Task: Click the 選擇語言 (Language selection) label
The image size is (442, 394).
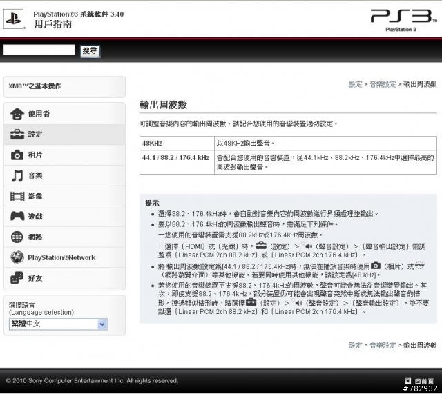Action: [x=41, y=308]
